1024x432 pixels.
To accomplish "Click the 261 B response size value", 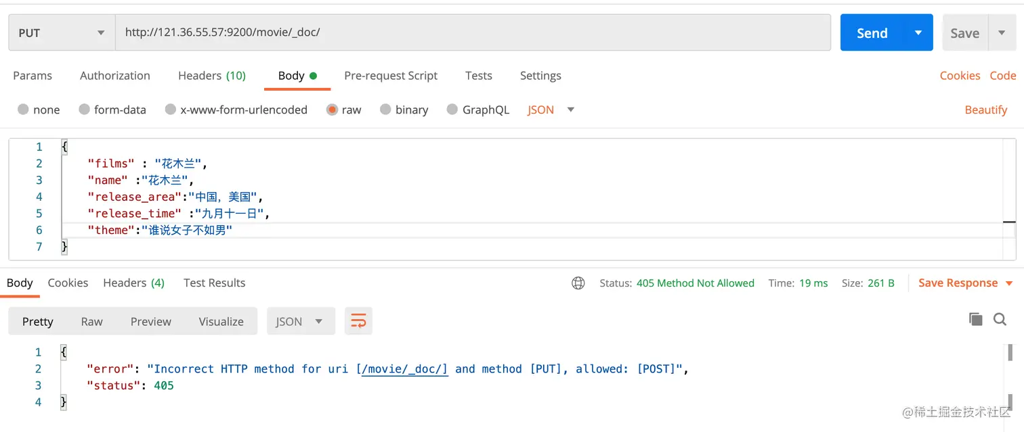I will 881,283.
